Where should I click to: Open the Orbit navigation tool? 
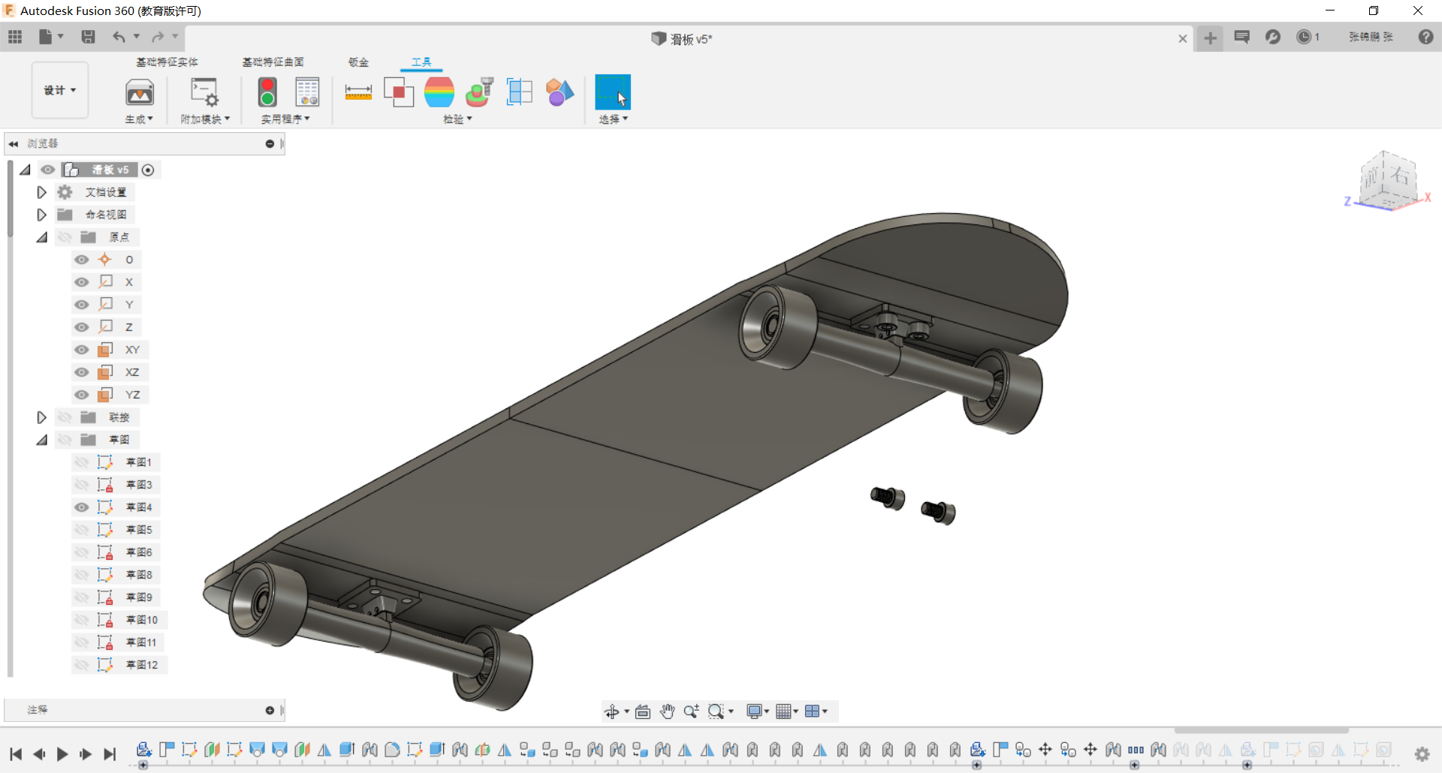(x=612, y=711)
